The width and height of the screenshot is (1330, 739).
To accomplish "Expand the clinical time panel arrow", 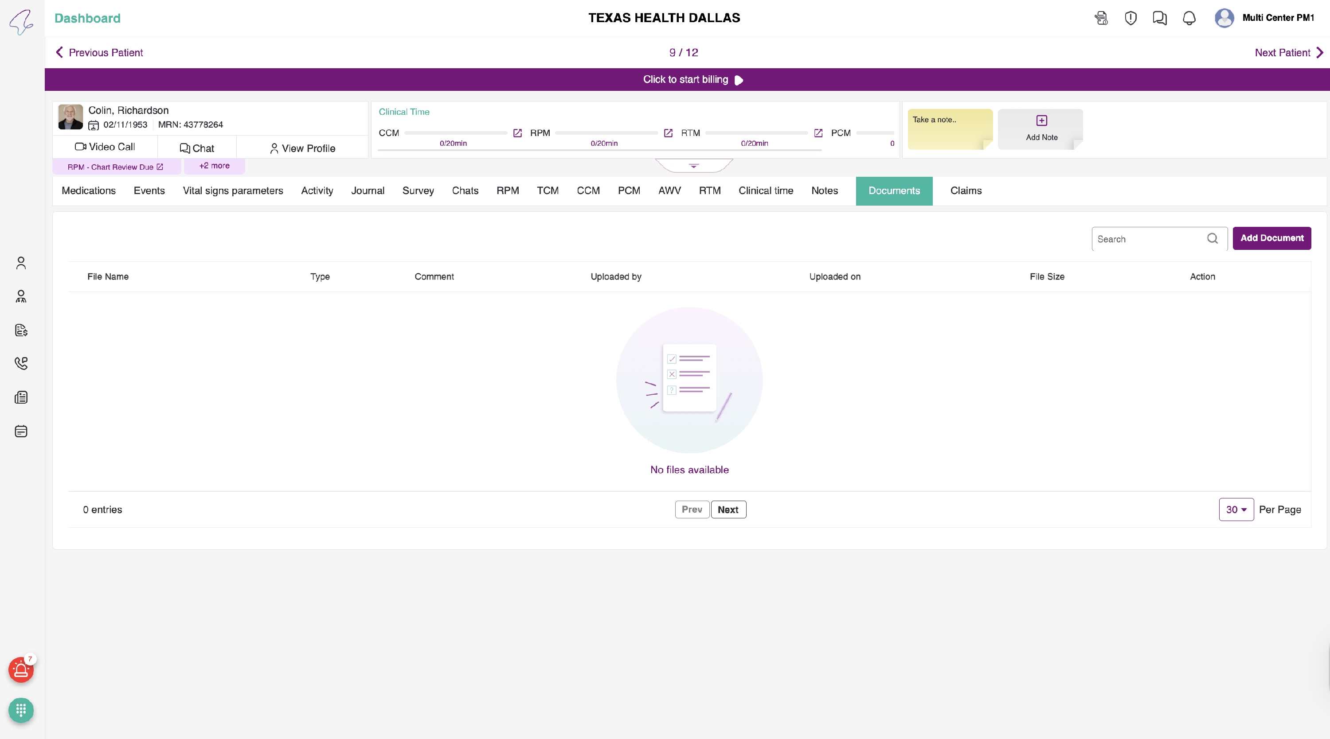I will tap(693, 166).
